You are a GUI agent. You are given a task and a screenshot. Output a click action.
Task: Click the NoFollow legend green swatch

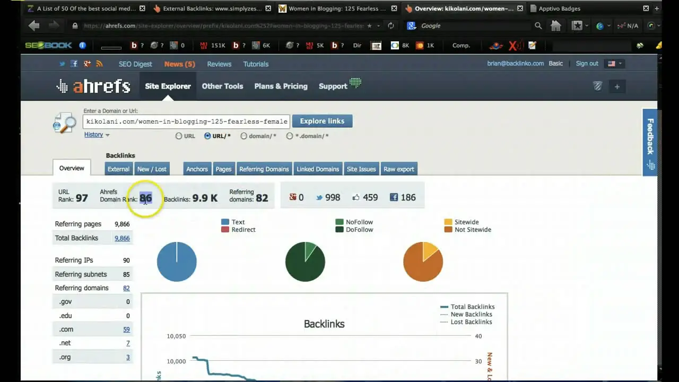point(339,222)
